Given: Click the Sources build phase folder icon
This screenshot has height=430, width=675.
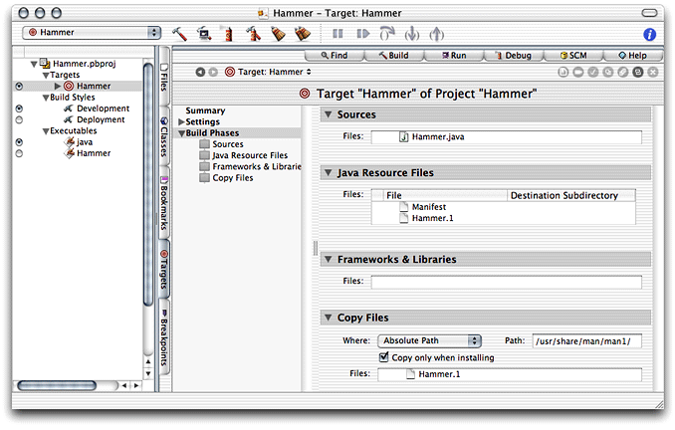Looking at the screenshot, I should pyautogui.click(x=204, y=144).
